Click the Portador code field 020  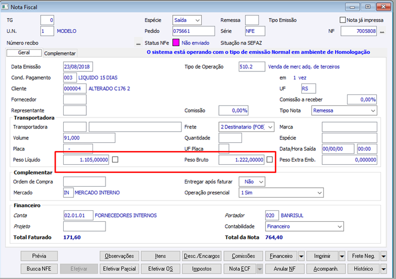[x=272, y=215]
